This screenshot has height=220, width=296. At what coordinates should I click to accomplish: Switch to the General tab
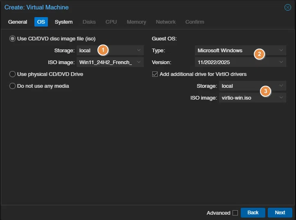click(18, 22)
